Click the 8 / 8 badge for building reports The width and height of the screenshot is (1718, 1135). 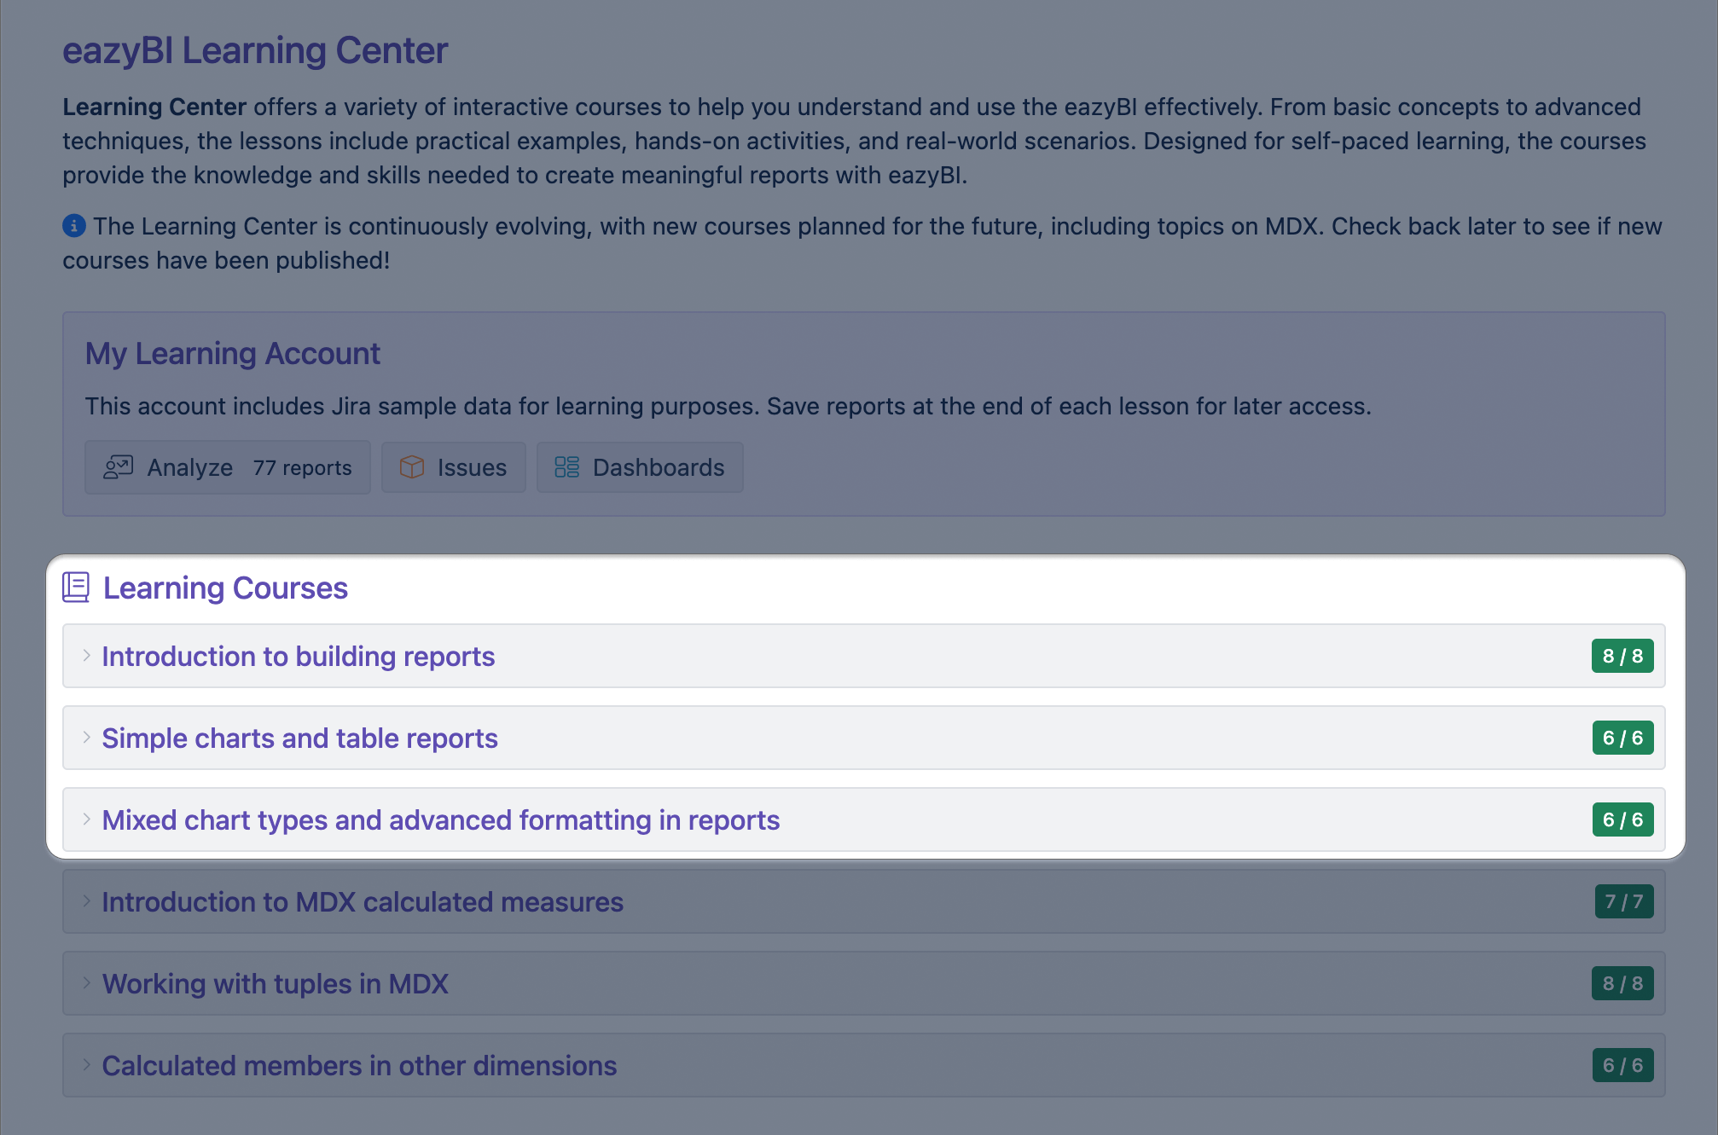[1622, 656]
